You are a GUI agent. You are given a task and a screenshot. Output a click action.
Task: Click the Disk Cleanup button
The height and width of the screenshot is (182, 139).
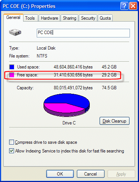pos(114,121)
